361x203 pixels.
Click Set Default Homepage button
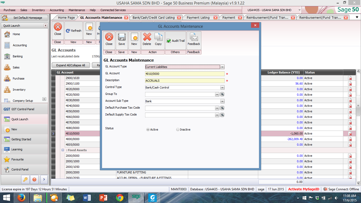[25, 18]
